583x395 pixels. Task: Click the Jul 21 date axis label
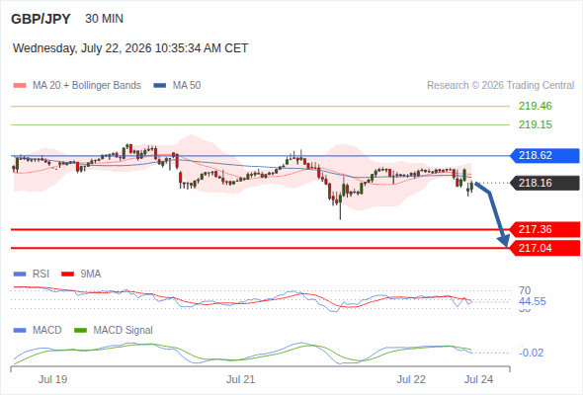(x=241, y=379)
